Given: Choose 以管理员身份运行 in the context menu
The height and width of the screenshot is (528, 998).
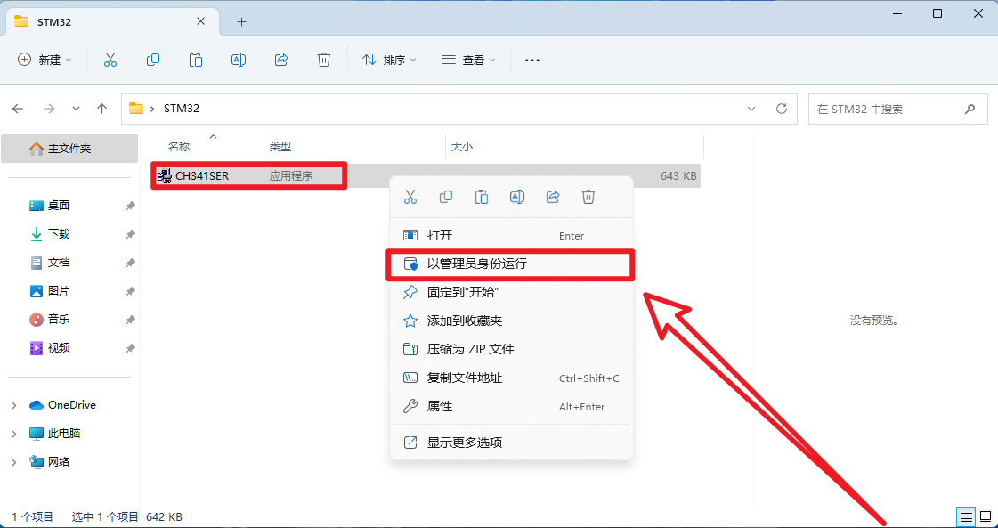Looking at the screenshot, I should pyautogui.click(x=512, y=264).
